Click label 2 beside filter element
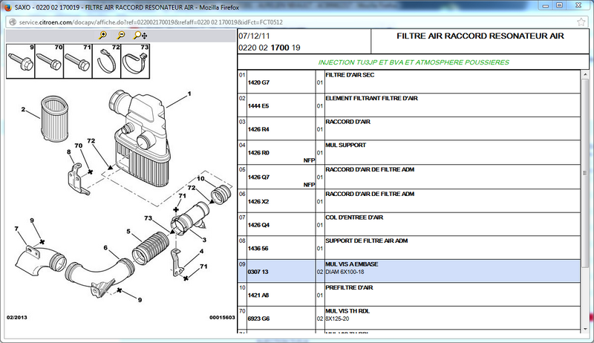 coord(23,109)
